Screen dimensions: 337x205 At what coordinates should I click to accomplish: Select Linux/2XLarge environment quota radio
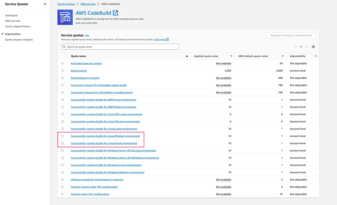pos(62,122)
